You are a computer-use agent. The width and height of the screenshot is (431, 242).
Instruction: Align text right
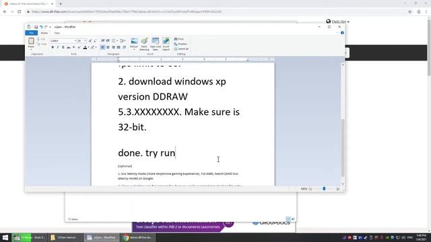pos(113,47)
